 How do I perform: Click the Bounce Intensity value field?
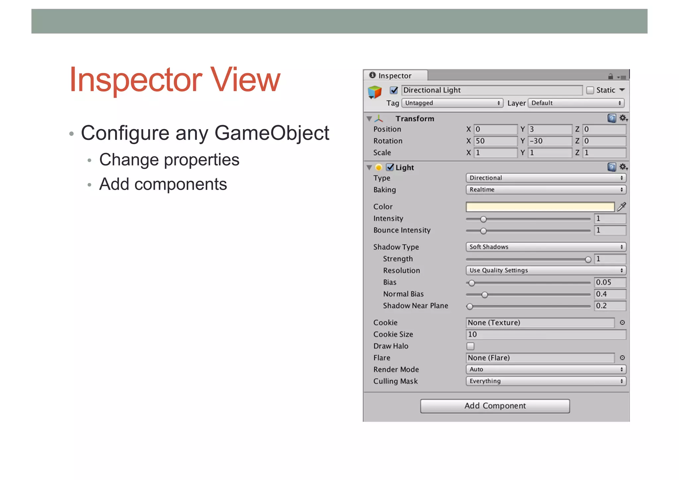coord(610,230)
